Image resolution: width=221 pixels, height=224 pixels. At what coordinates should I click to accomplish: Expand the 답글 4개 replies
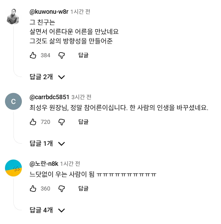(47, 210)
